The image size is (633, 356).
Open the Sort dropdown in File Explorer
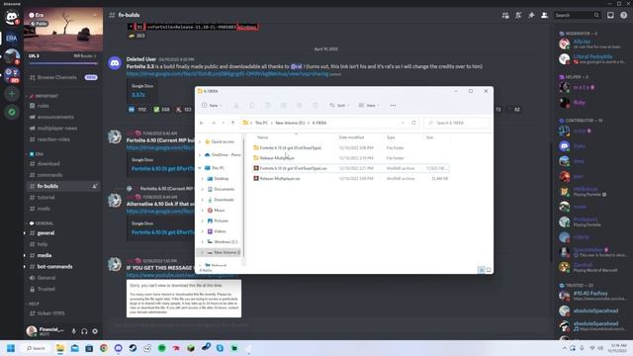tap(339, 106)
